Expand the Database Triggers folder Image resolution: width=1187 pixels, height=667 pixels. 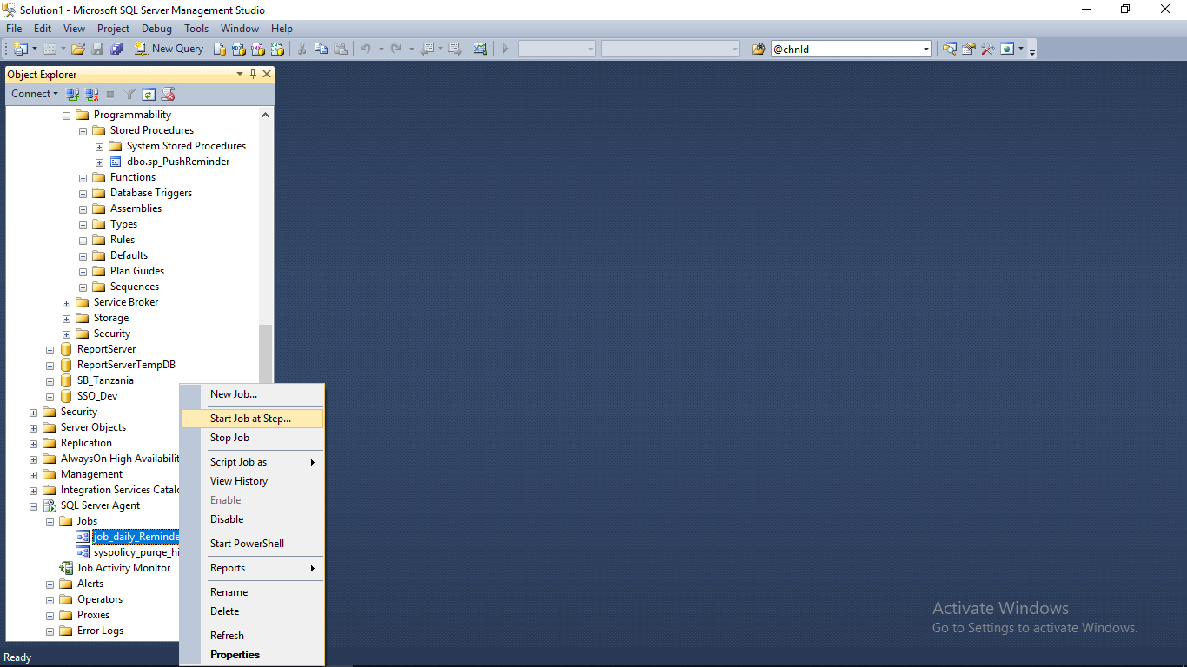coord(83,193)
